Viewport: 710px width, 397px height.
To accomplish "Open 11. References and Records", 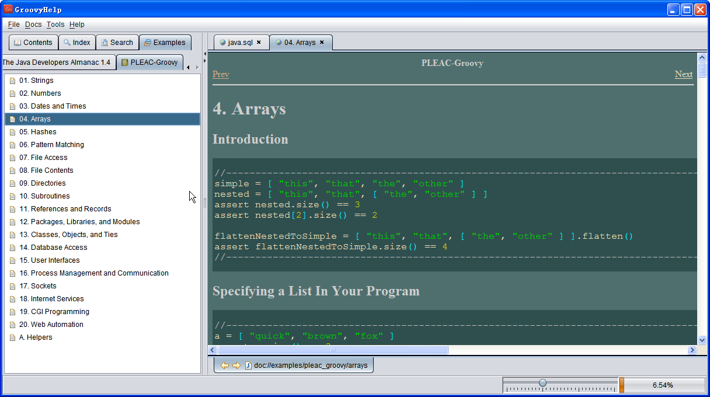I will [x=102, y=209].
